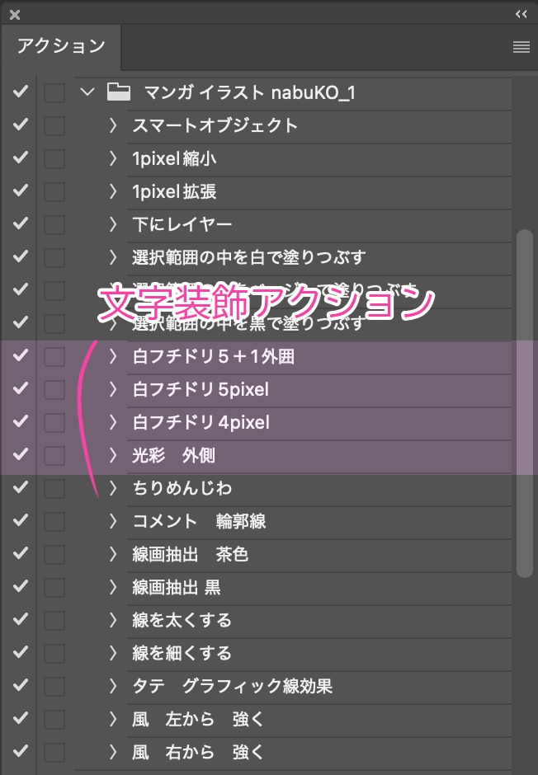Enable the dialog checkbox for コメント 輪郭線
The width and height of the screenshot is (538, 775).
click(53, 521)
